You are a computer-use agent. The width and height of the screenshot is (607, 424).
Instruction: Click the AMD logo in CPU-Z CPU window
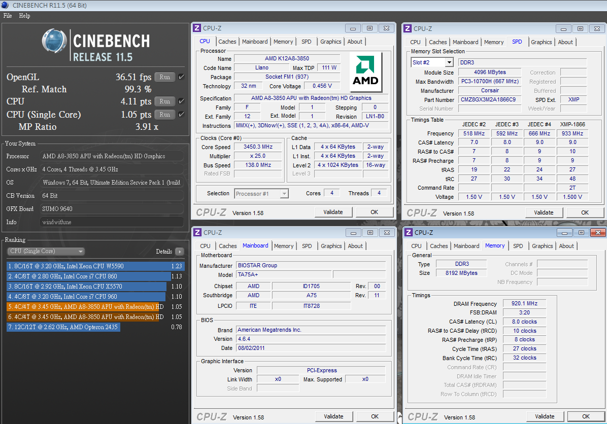click(x=366, y=72)
